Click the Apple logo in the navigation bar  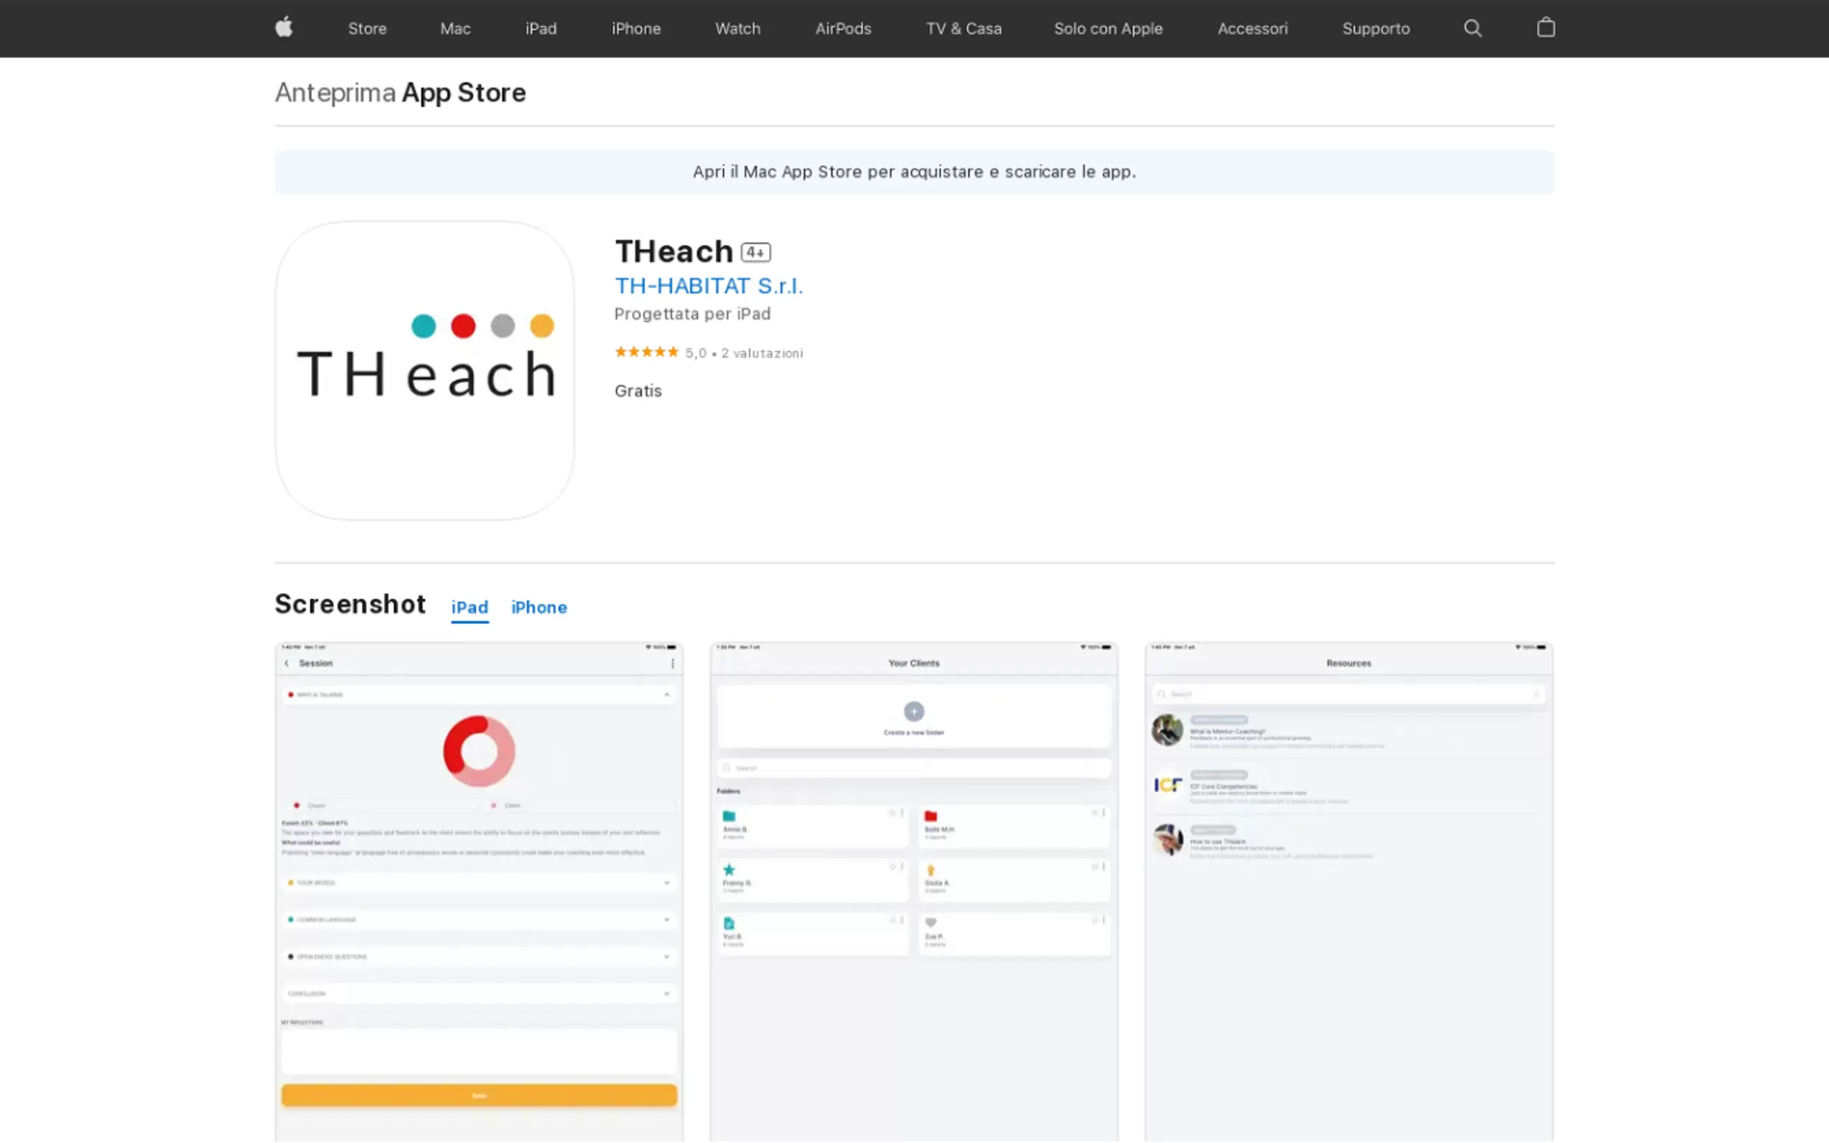pos(284,28)
